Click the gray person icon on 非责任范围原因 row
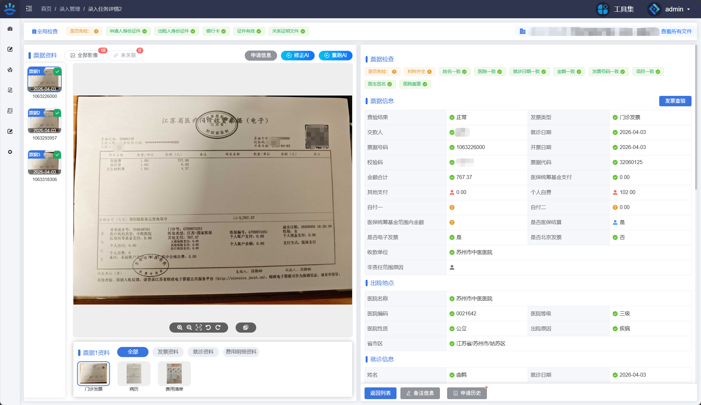Screen dimensions: 701x405 [452, 267]
